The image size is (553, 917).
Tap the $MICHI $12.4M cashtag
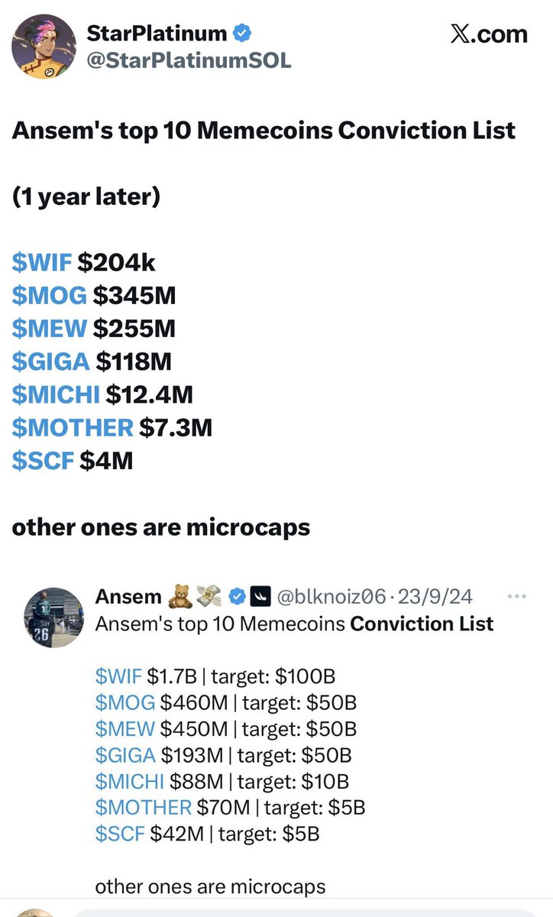56,394
